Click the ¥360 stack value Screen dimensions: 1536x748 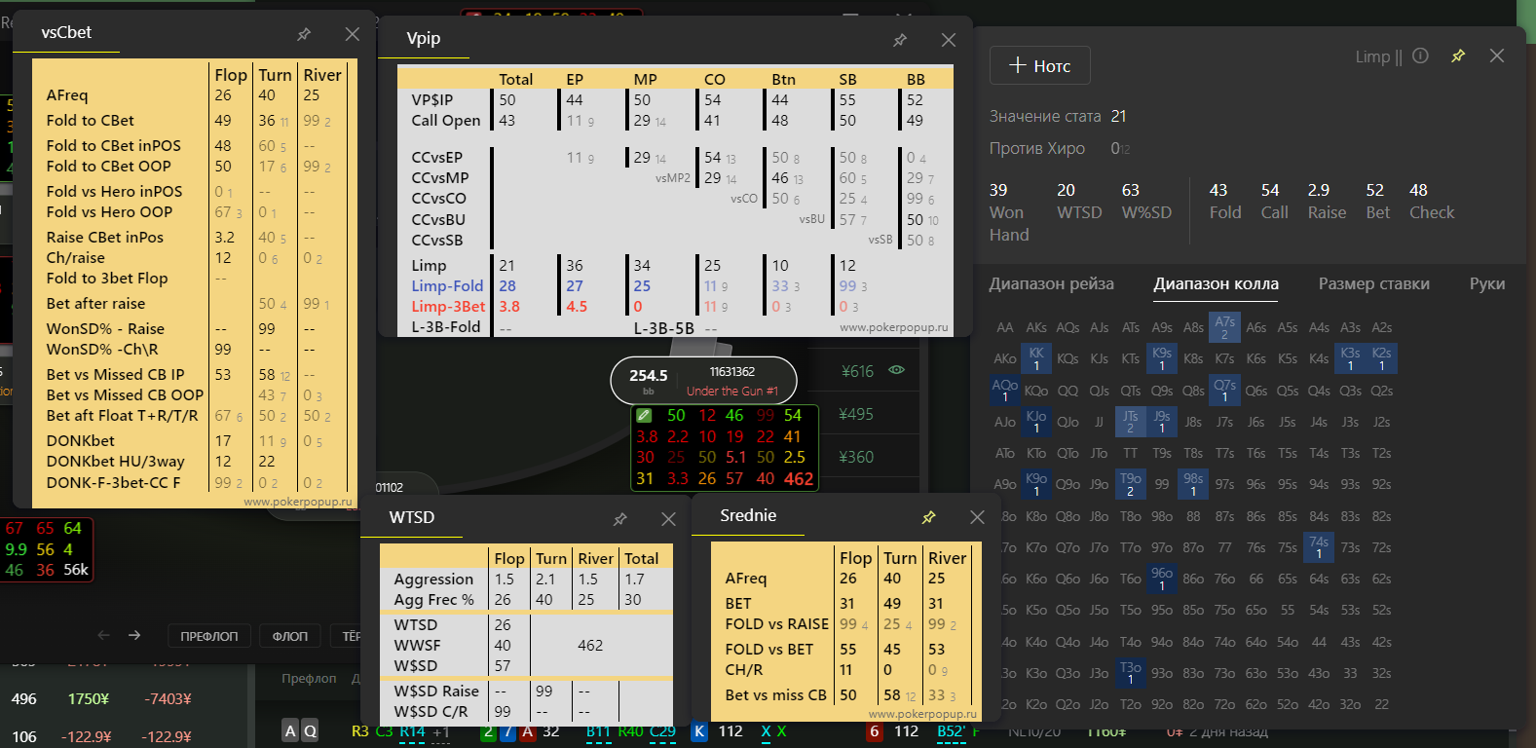pos(857,457)
